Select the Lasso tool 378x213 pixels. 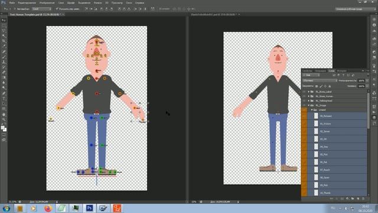4,31
